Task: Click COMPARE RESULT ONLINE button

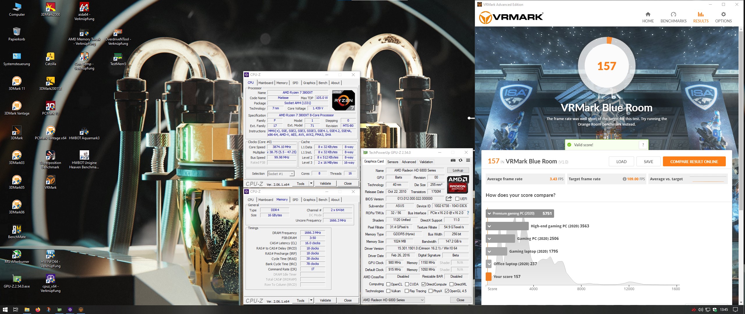Action: (694, 162)
